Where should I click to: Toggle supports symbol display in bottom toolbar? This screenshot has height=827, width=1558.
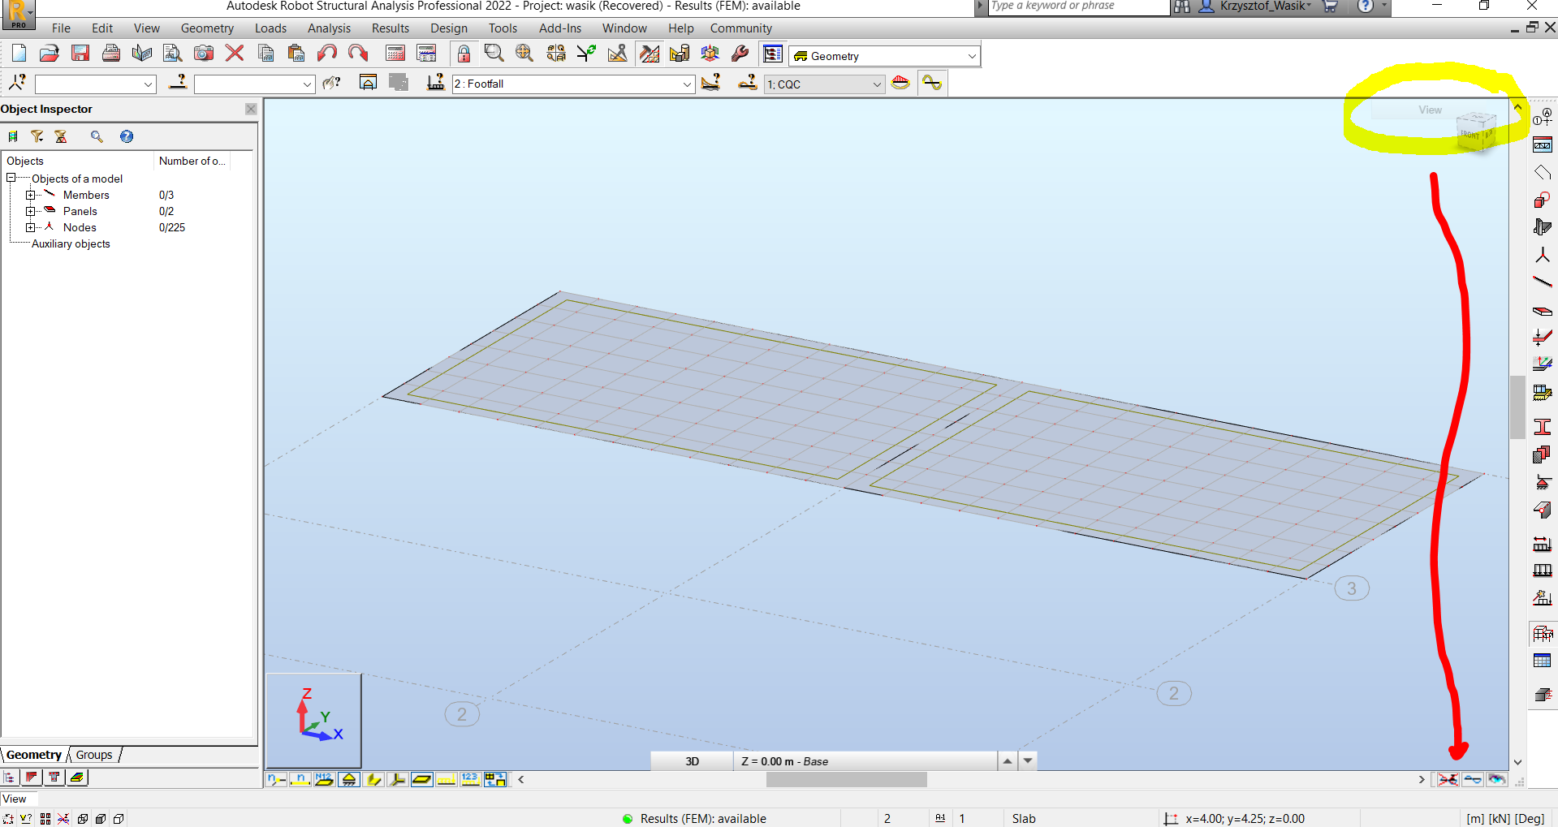point(349,779)
